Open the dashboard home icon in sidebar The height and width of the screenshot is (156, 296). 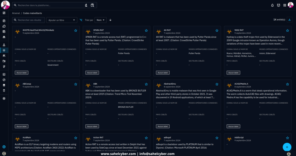click(4, 13)
